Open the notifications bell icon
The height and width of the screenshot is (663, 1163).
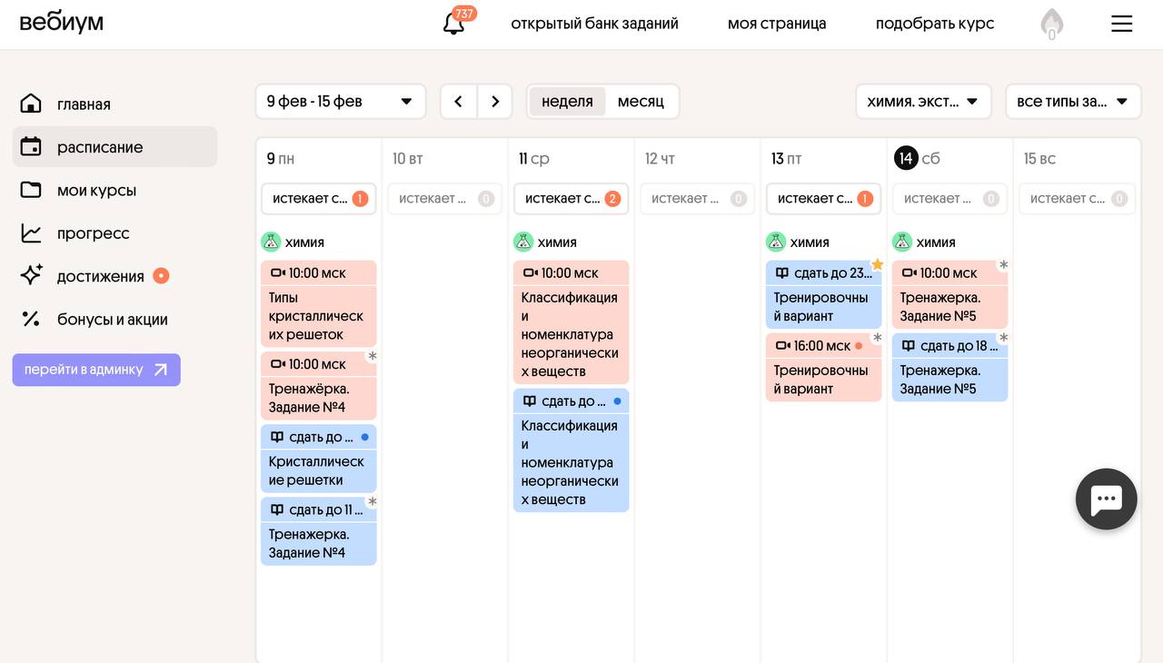454,24
